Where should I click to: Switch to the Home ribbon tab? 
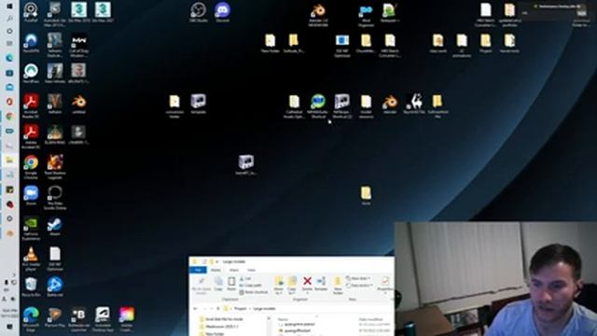click(215, 270)
